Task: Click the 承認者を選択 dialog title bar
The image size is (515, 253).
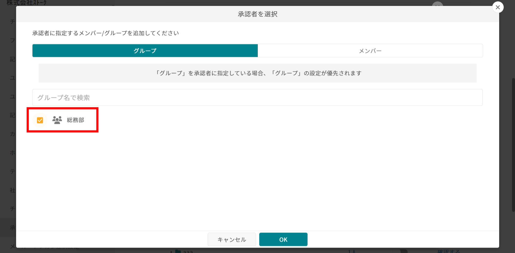Action: tap(257, 14)
